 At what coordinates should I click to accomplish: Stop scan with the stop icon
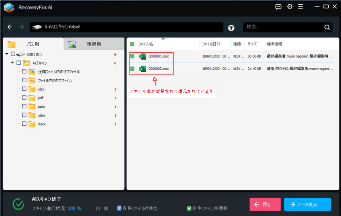click(106, 208)
